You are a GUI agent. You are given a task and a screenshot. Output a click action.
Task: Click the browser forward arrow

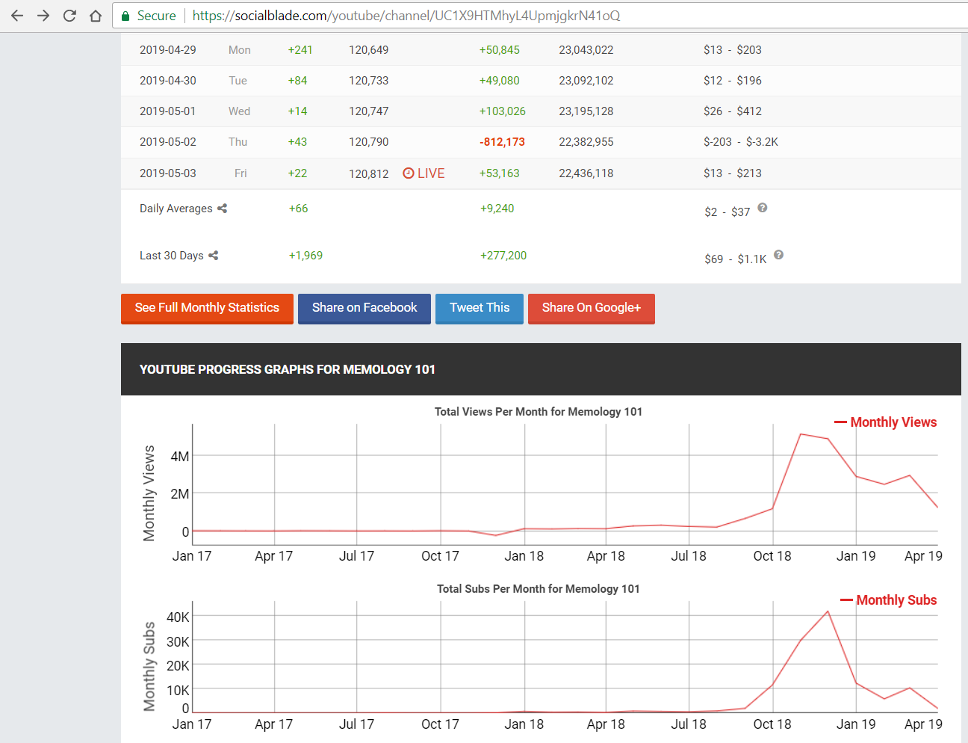tap(43, 16)
